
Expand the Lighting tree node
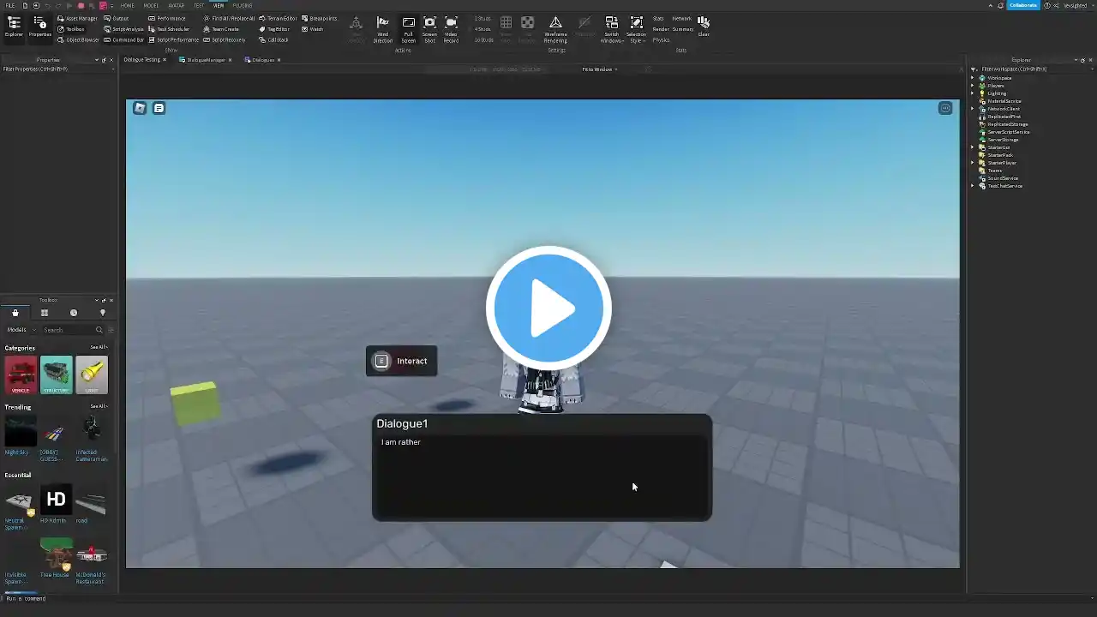point(973,93)
